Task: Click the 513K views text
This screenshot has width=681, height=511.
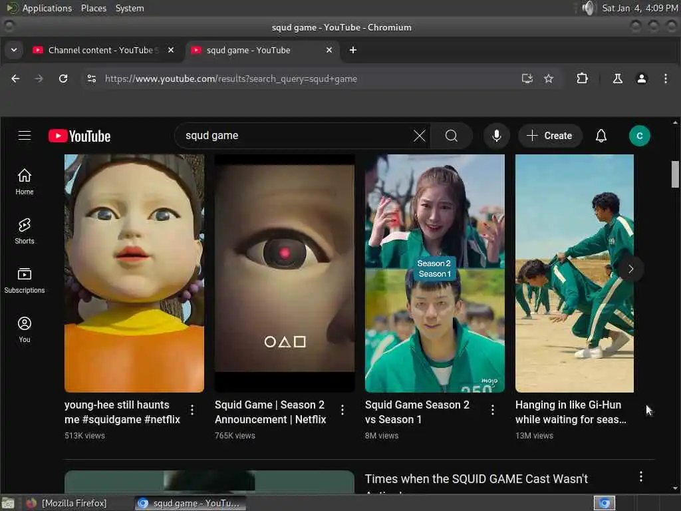Action: [84, 435]
